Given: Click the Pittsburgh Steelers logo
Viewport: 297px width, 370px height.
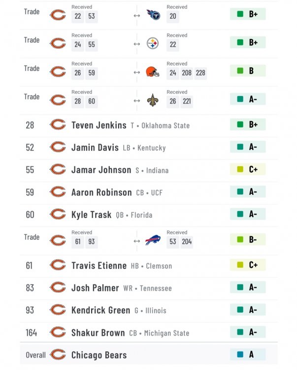Looking at the screenshot, I should coord(153,43).
